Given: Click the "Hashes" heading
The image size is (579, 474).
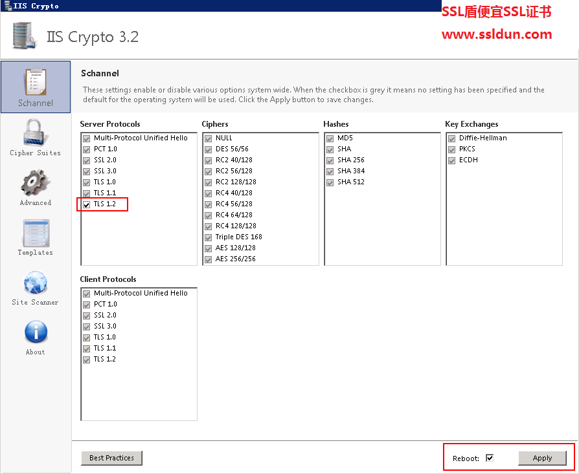Looking at the screenshot, I should tap(336, 124).
